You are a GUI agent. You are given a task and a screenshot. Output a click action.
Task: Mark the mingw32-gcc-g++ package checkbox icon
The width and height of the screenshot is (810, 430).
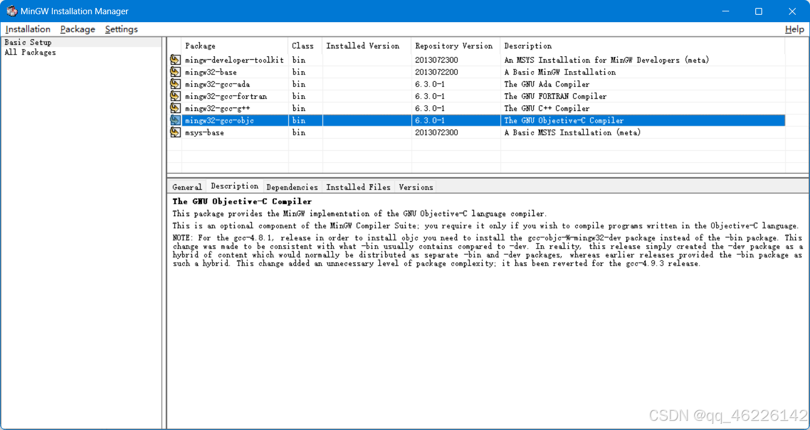[175, 108]
